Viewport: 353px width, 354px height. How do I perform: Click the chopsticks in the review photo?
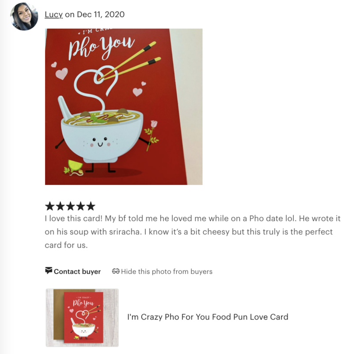(x=129, y=61)
